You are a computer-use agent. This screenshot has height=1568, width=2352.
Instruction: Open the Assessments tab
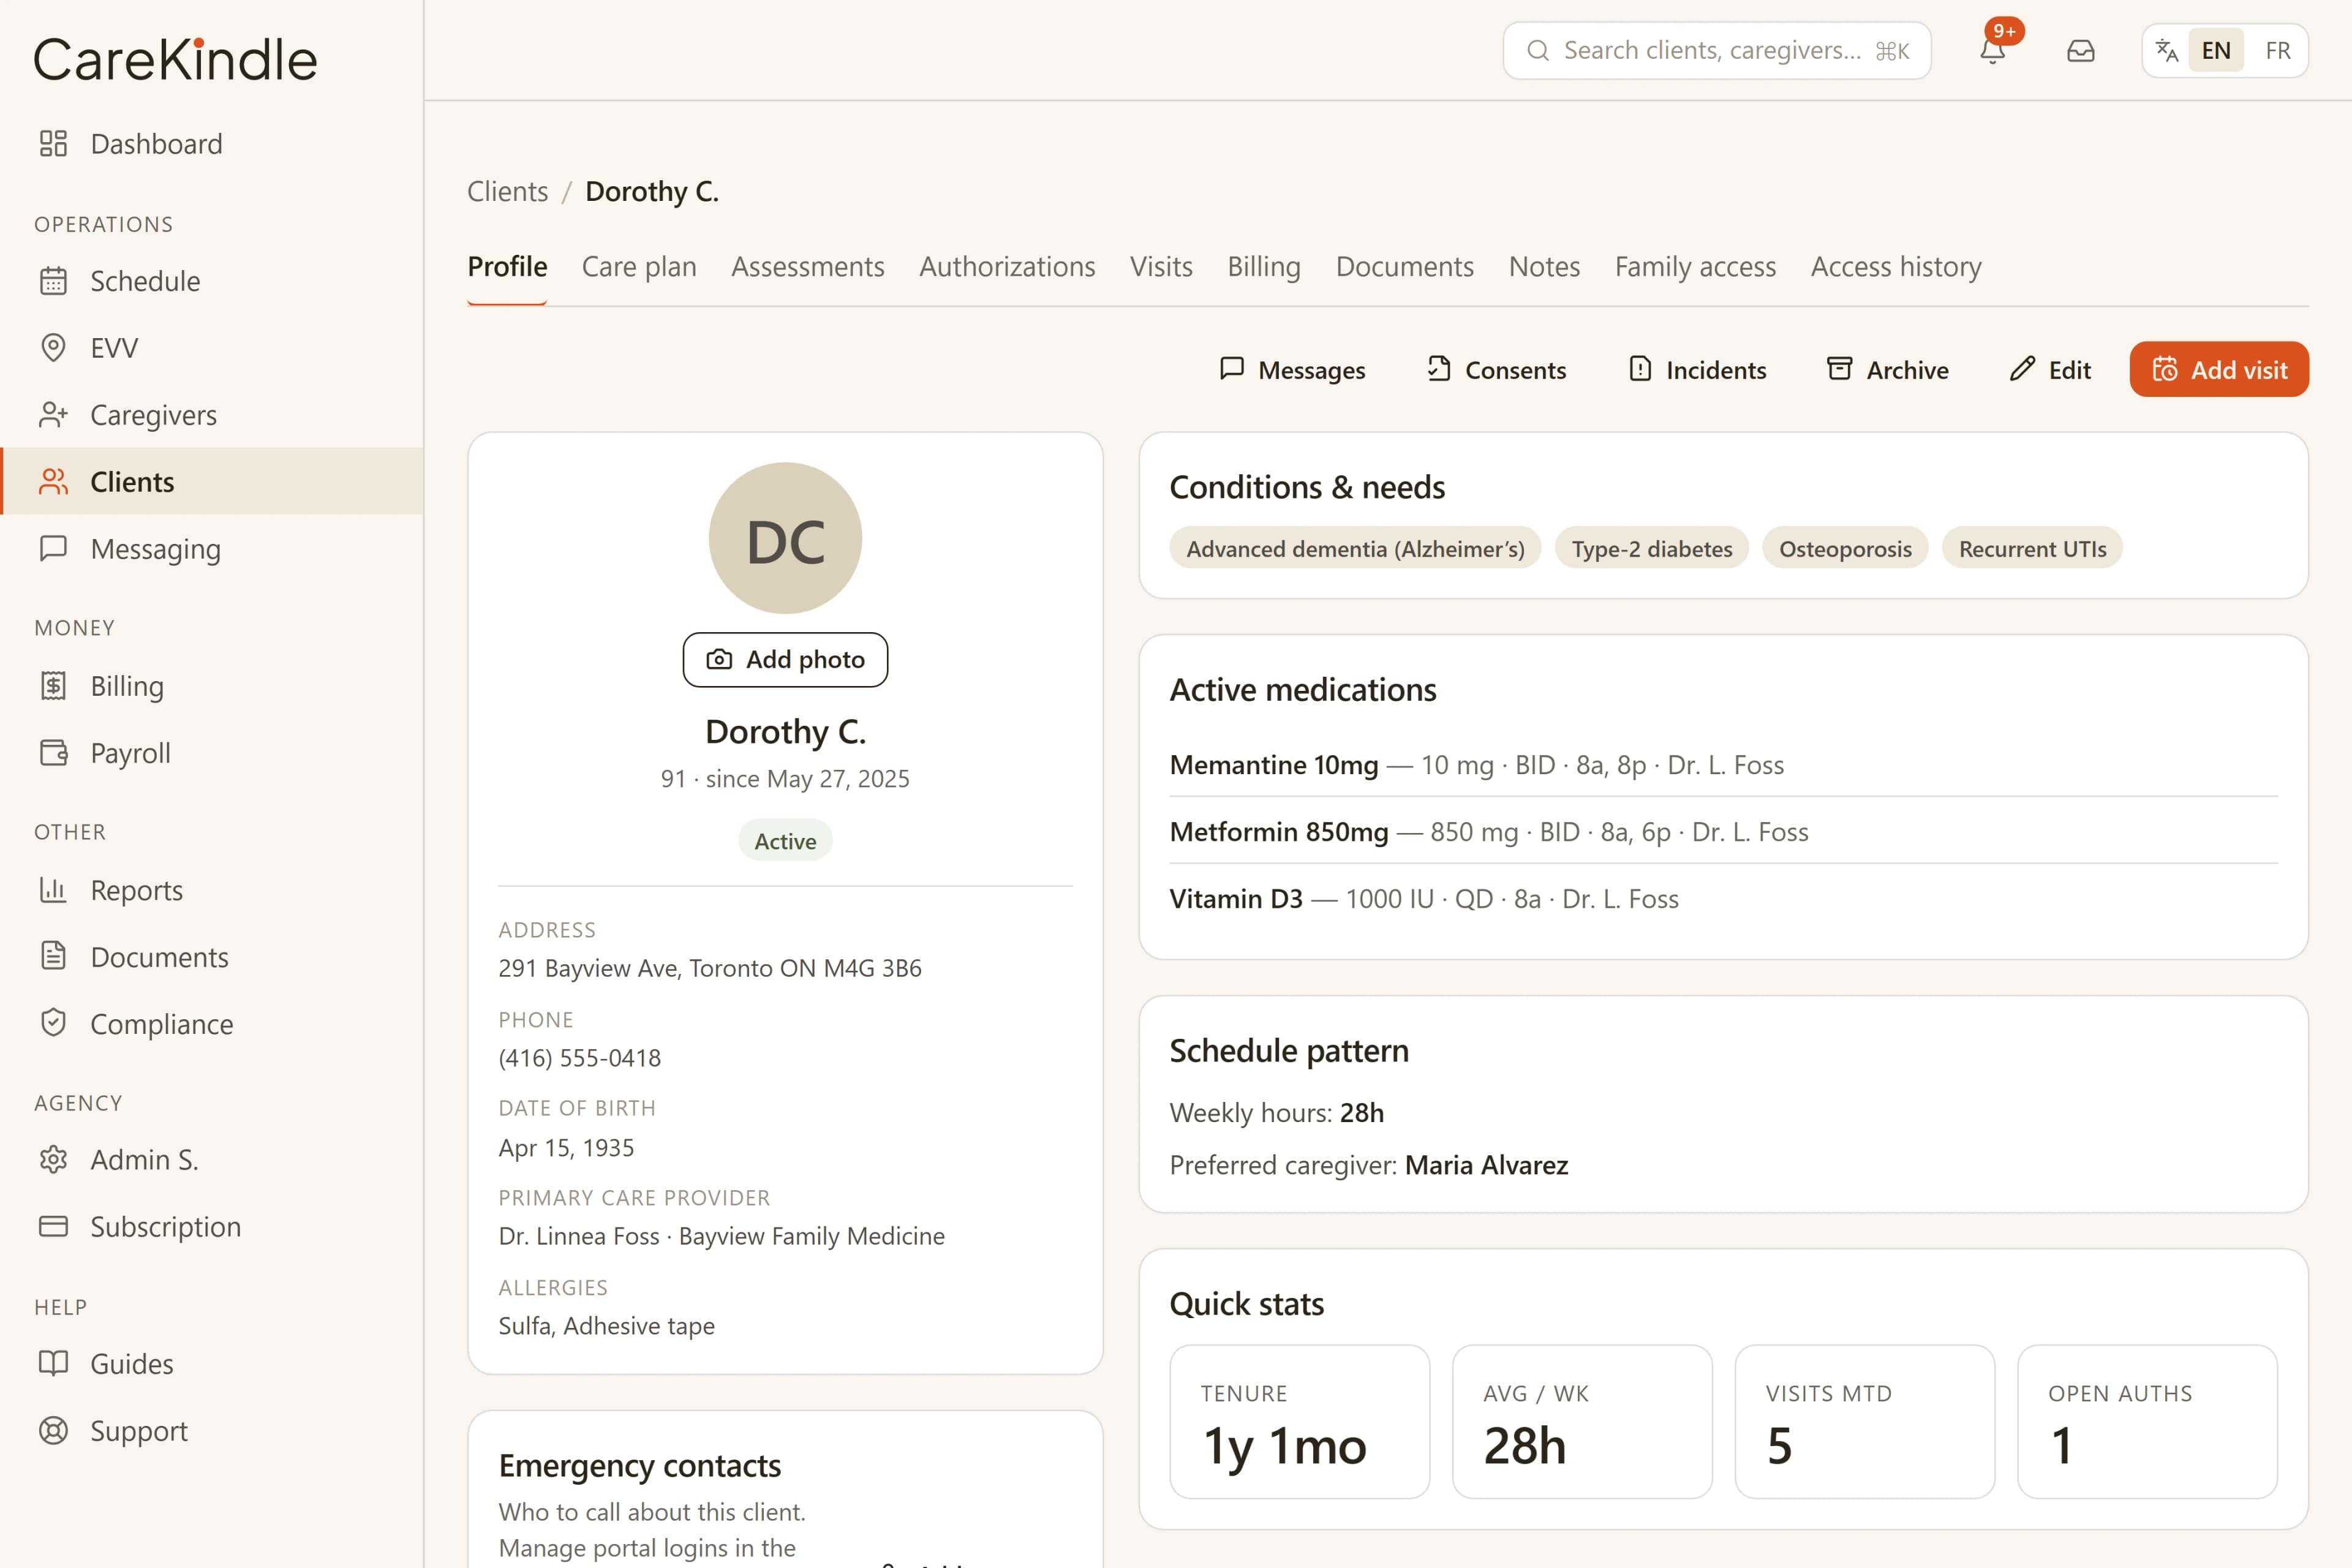point(808,267)
